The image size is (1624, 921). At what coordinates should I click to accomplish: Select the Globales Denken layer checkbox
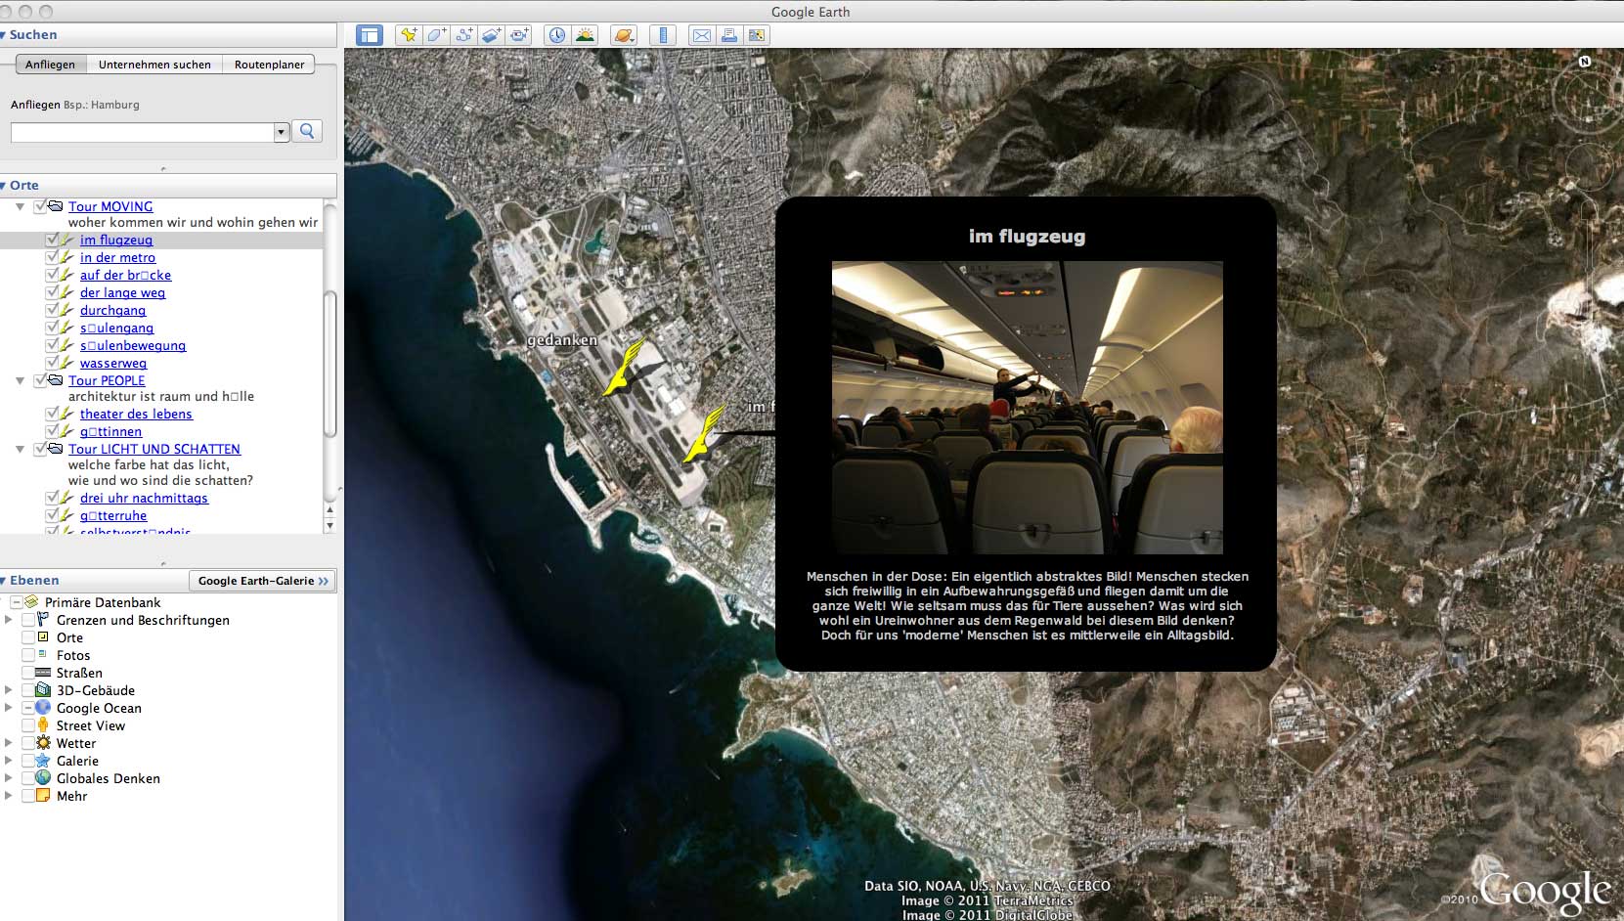28,778
